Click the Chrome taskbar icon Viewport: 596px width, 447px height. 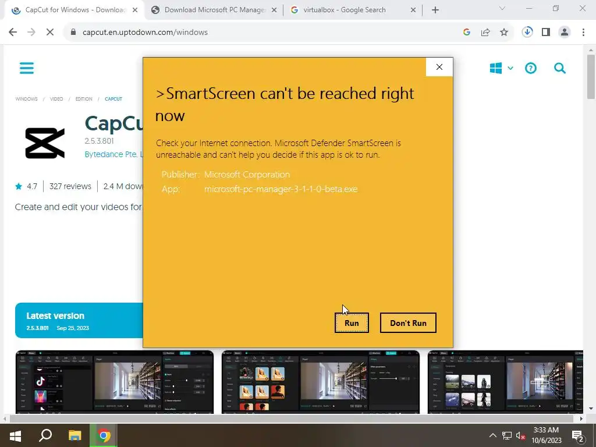coord(104,435)
